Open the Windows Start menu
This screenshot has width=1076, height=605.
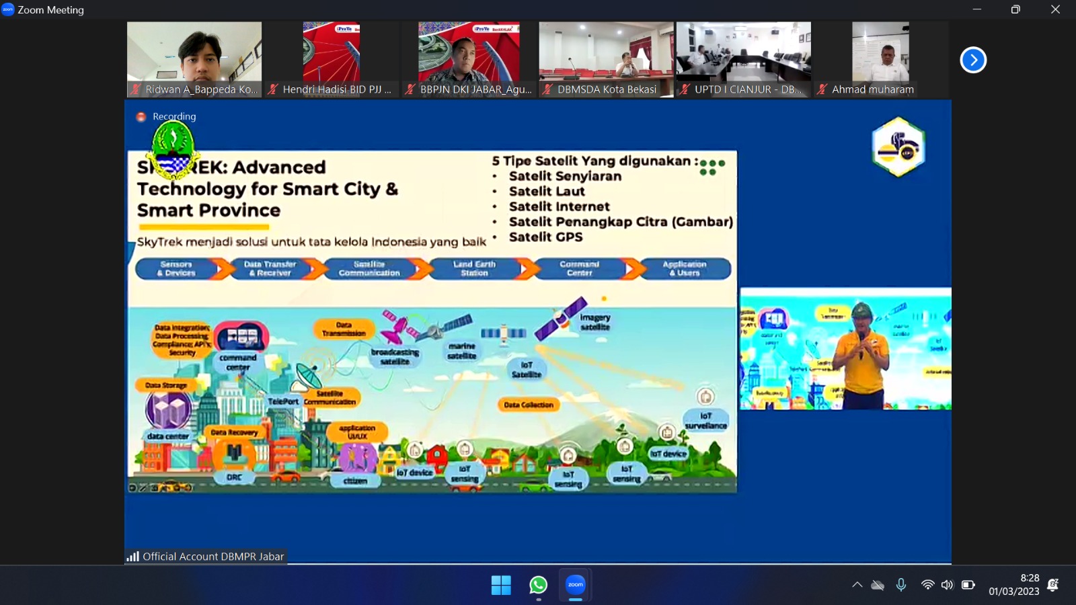pos(501,586)
